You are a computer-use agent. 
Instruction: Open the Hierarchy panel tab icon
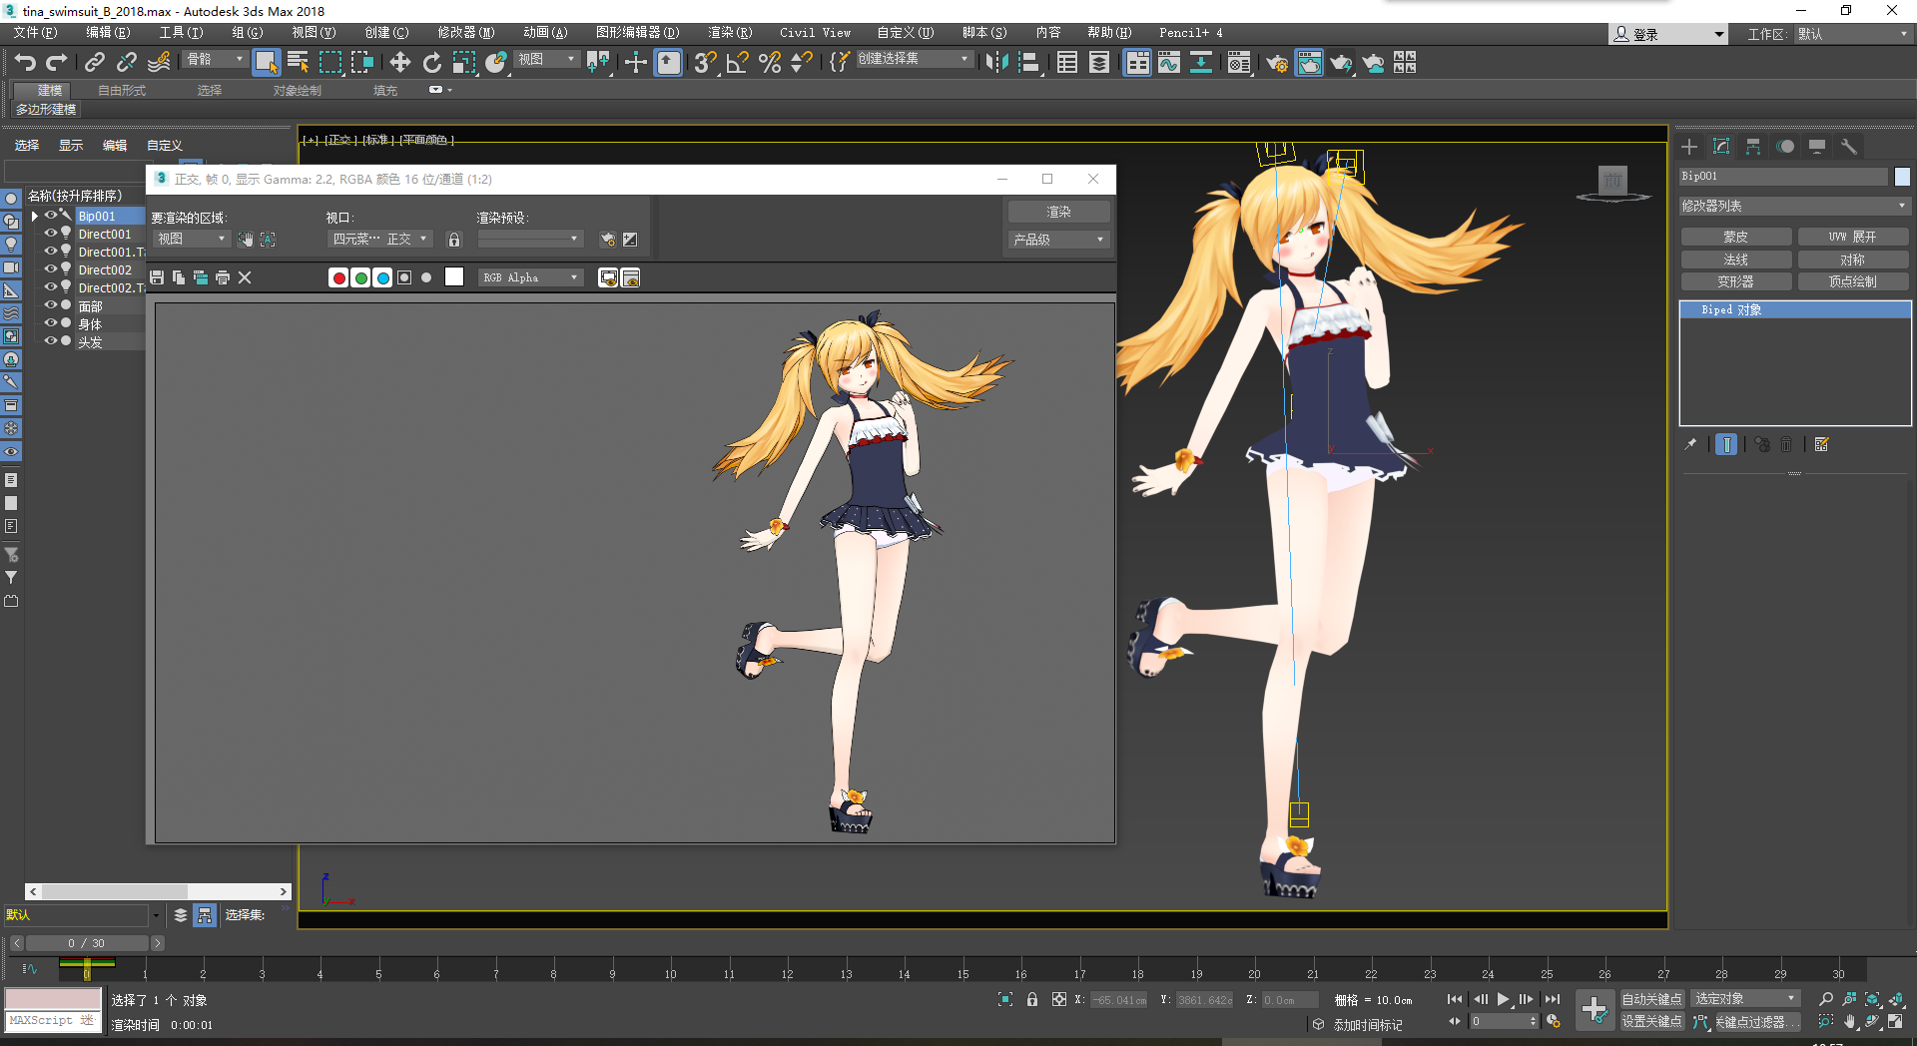1753,147
